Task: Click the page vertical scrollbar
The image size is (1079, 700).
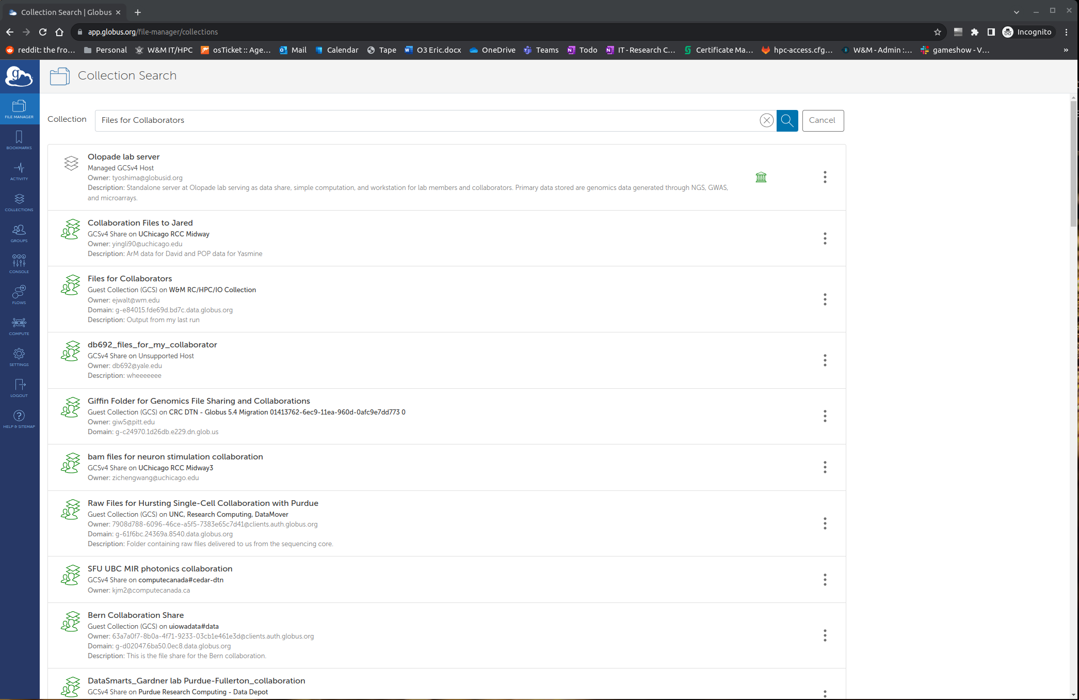Action: (x=1073, y=163)
